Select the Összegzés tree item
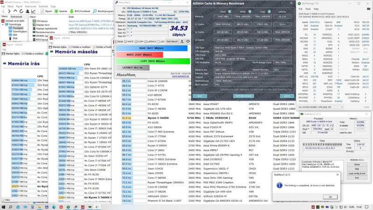 [x=18, y=28]
